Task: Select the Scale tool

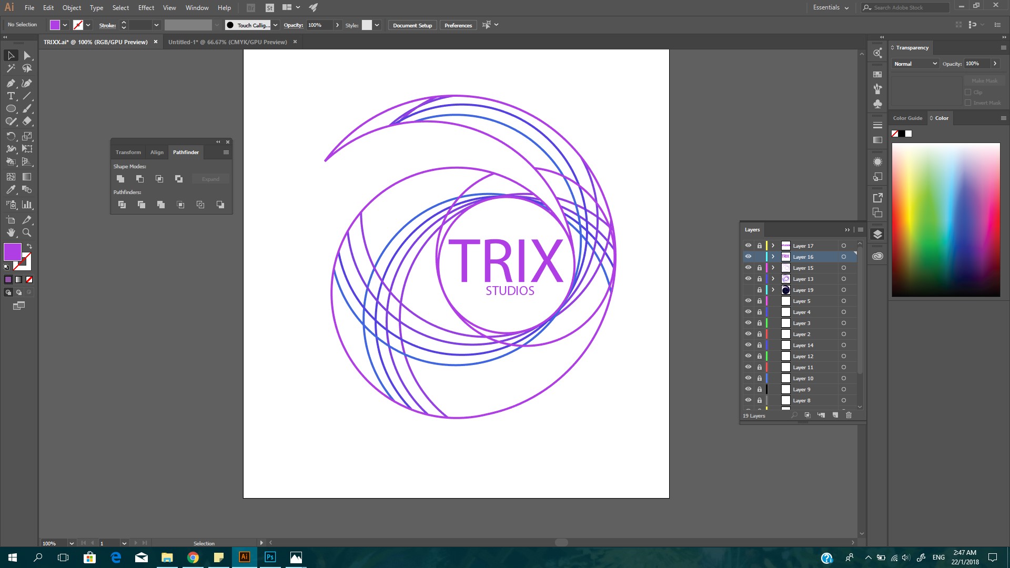Action: 27,136
